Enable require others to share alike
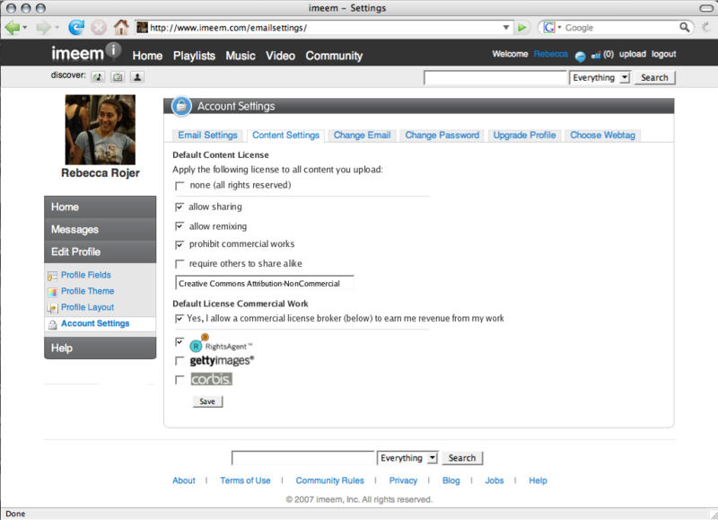Image resolution: width=718 pixels, height=520 pixels. (180, 264)
